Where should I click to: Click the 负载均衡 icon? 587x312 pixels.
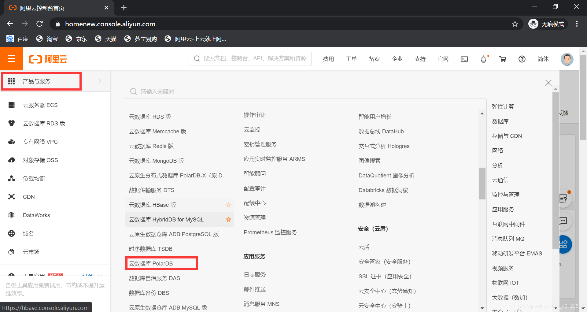pyautogui.click(x=11, y=178)
